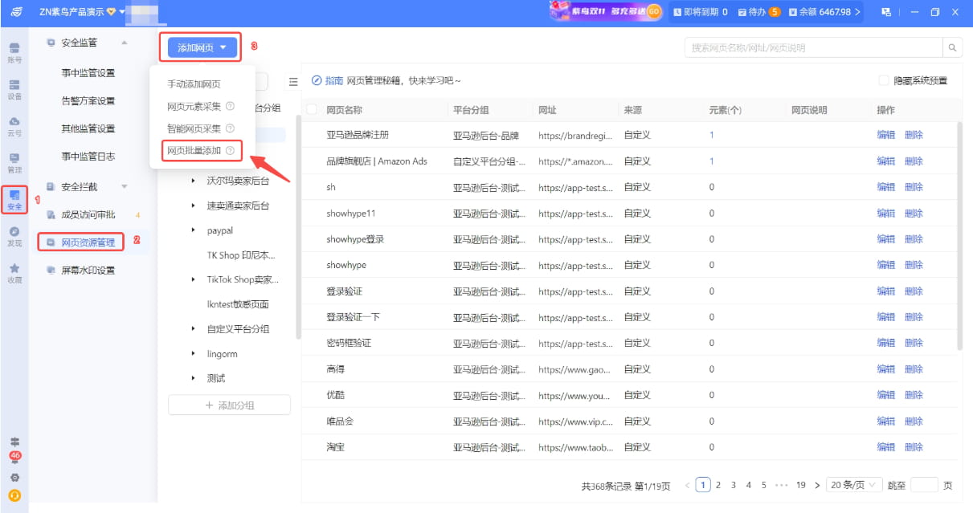The height and width of the screenshot is (513, 973).
Task: Click the search magnifier icon
Action: point(953,48)
